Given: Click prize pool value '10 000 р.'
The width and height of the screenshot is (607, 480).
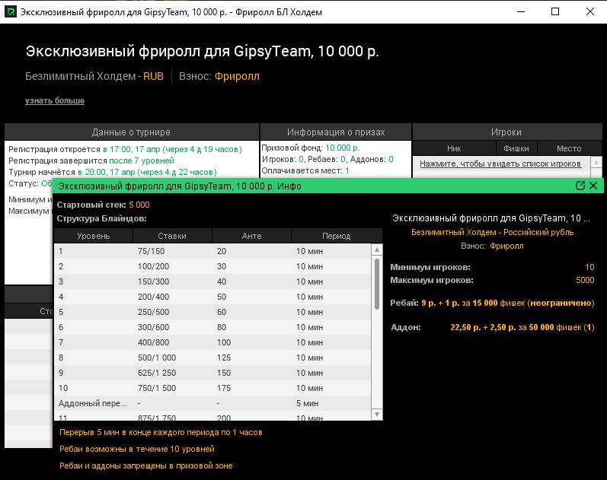Looking at the screenshot, I should coord(343,148).
